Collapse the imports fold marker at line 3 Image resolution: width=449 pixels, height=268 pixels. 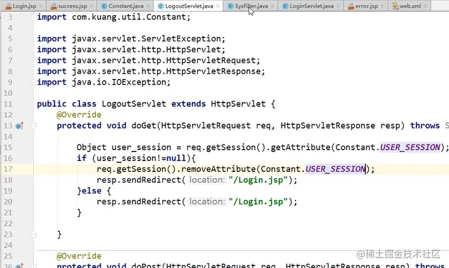point(33,17)
